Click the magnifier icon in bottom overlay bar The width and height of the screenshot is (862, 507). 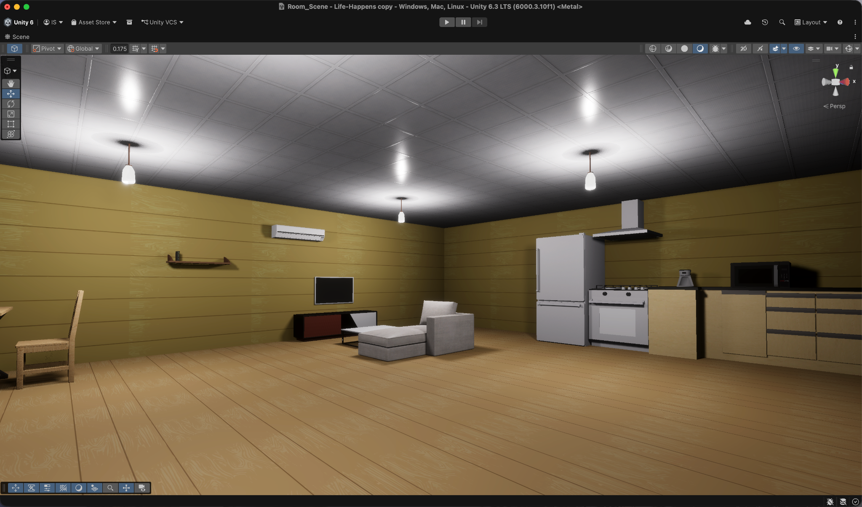click(x=110, y=488)
